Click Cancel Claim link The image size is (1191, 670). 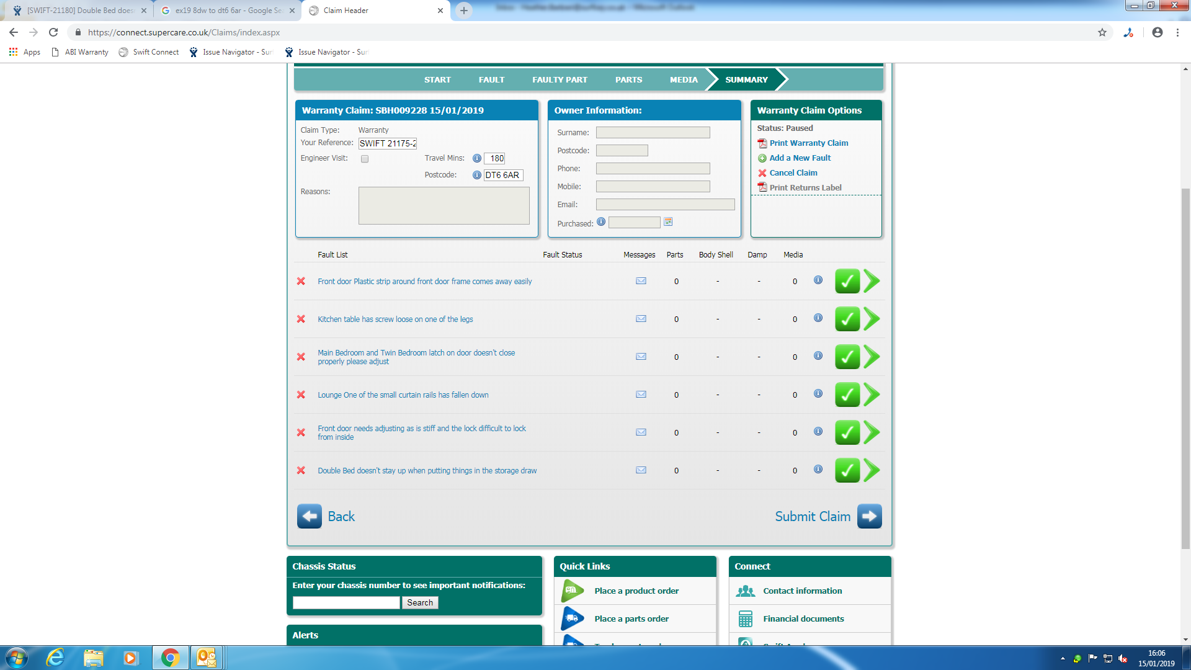[x=793, y=172]
